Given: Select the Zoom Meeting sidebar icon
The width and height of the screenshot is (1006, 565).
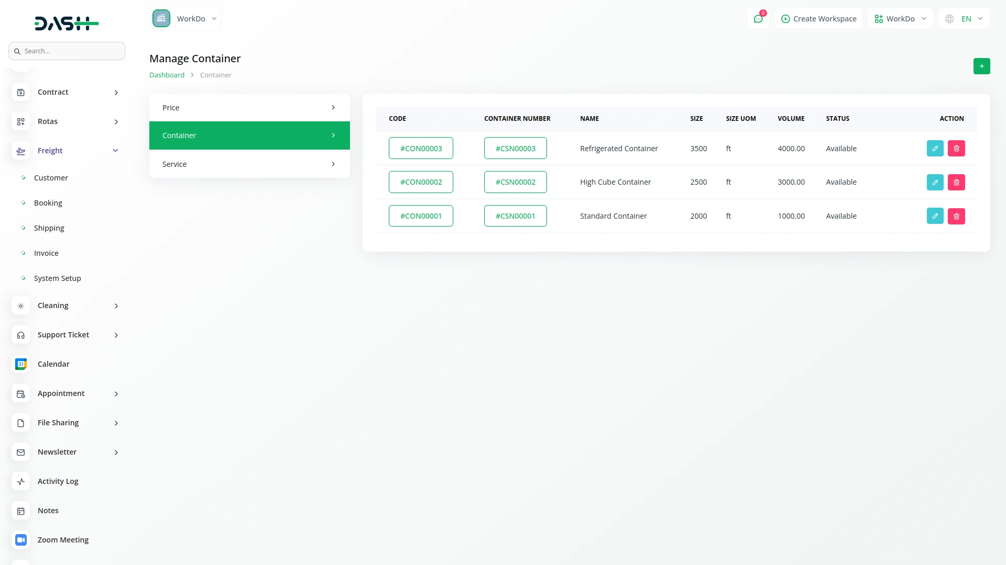Looking at the screenshot, I should click(x=20, y=539).
